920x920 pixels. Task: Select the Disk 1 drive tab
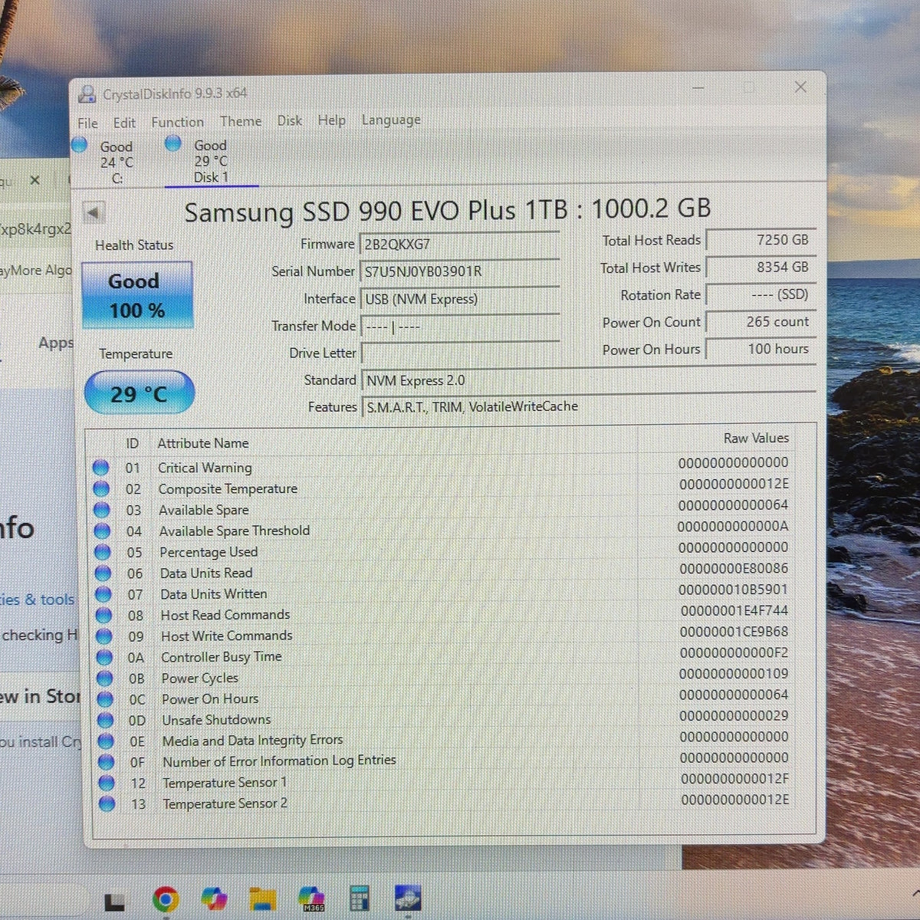(x=211, y=160)
